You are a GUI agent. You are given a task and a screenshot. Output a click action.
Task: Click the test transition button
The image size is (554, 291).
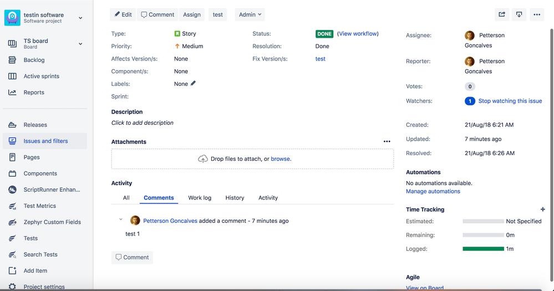217,14
